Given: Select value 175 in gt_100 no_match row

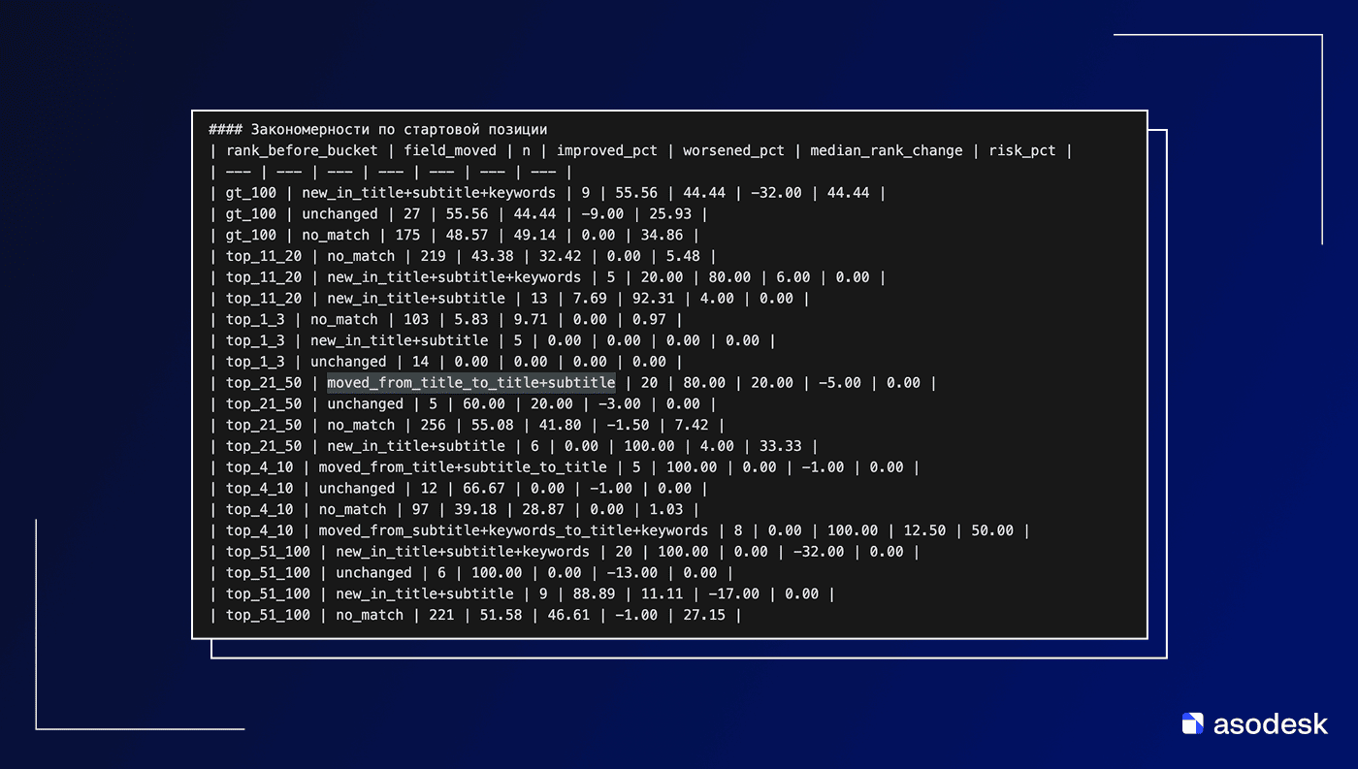Looking at the screenshot, I should (408, 235).
